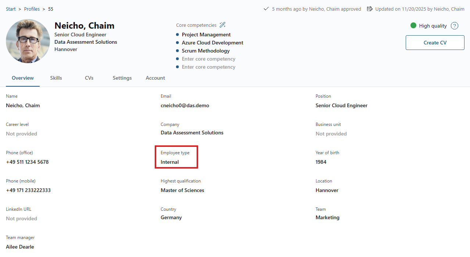Click Data Assessment Solutions in profile header
Viewport: 470px width, 257px height.
[86, 42]
